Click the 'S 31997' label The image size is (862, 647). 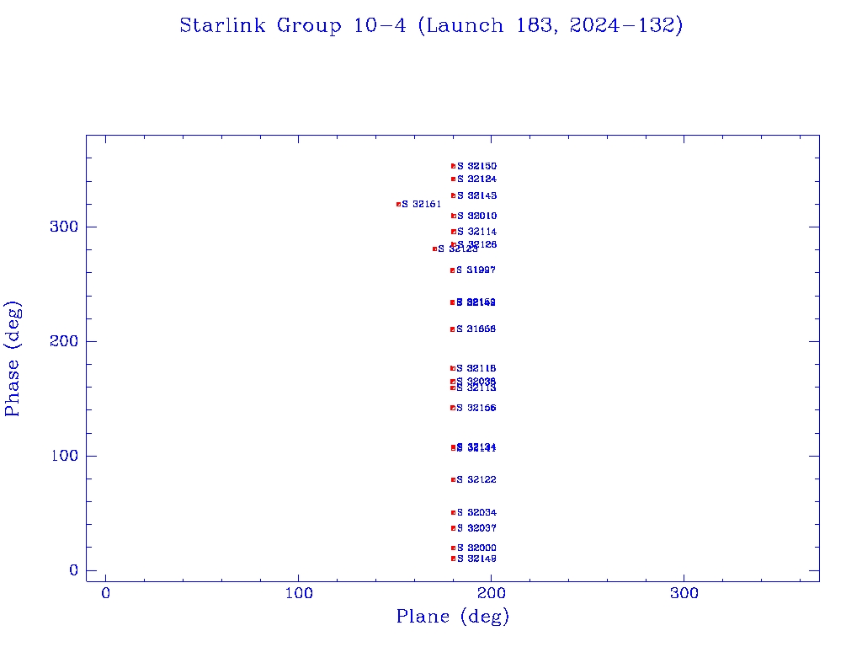coord(476,270)
